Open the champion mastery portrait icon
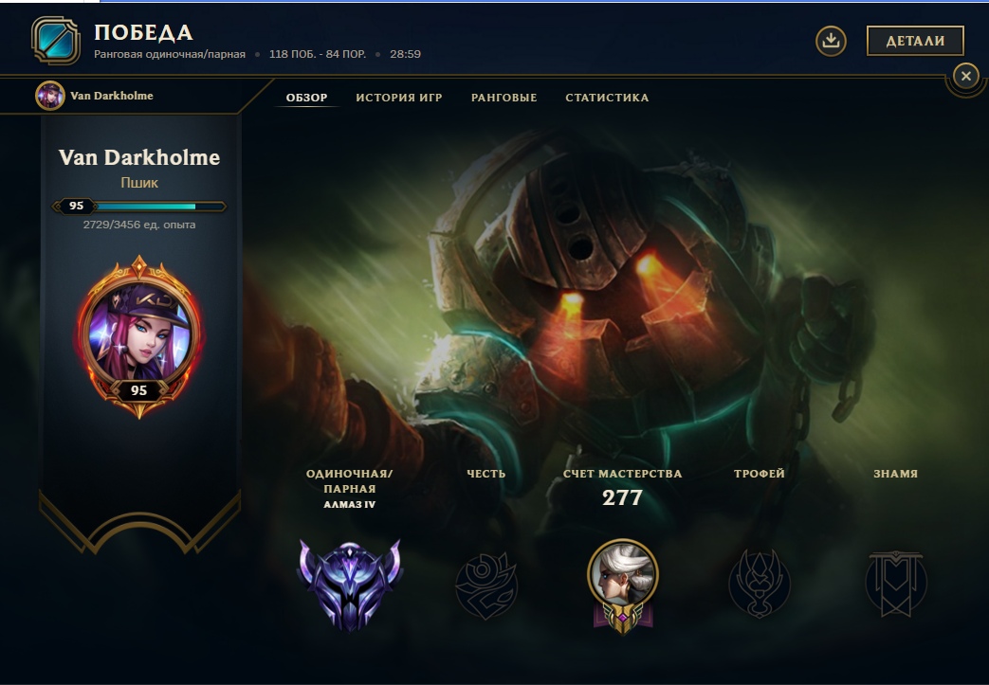The width and height of the screenshot is (989, 685). (x=623, y=586)
